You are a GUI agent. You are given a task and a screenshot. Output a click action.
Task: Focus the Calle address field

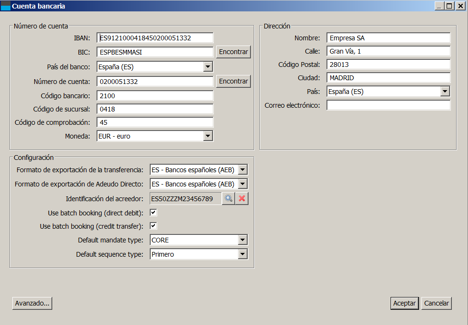point(388,51)
